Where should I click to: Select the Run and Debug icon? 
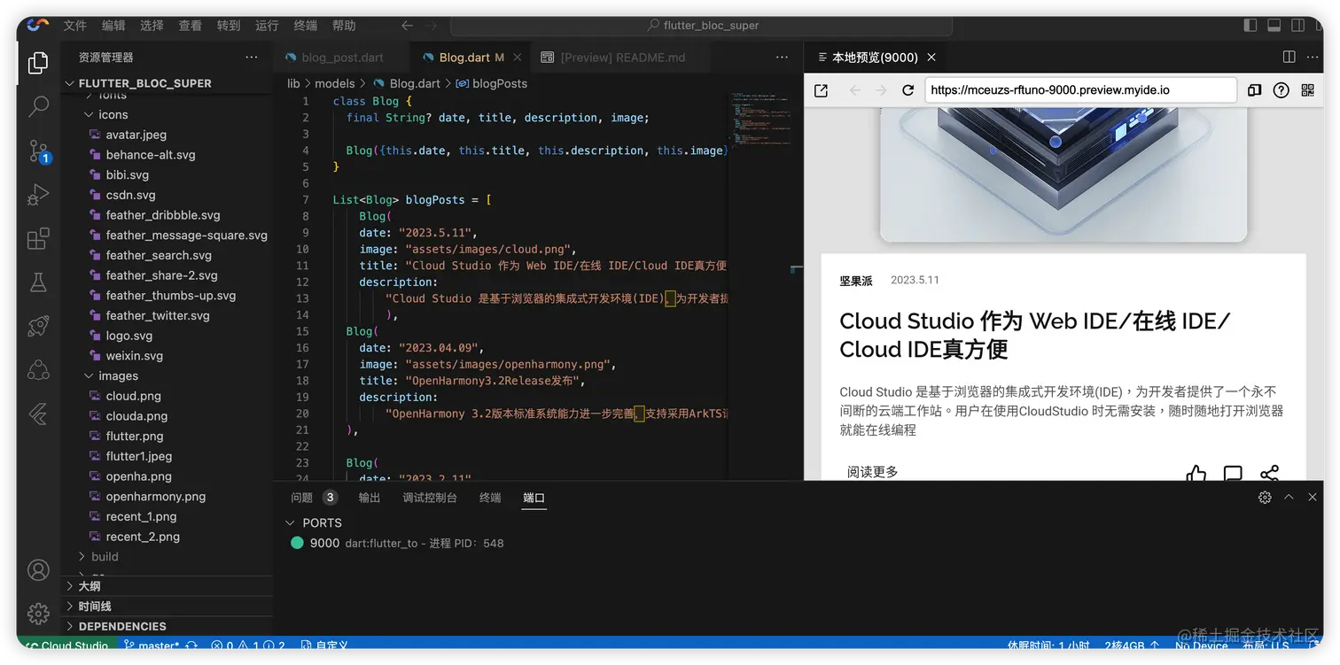37,194
